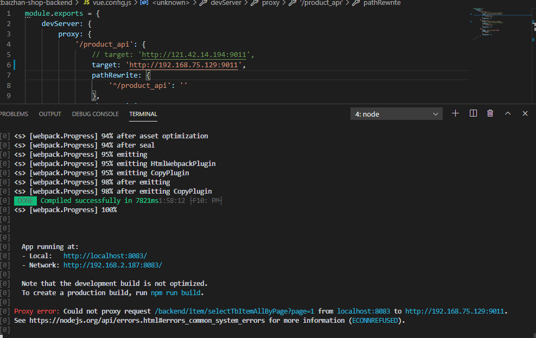Click '98% after emitting CopyPlugin' terminal line

(157, 192)
